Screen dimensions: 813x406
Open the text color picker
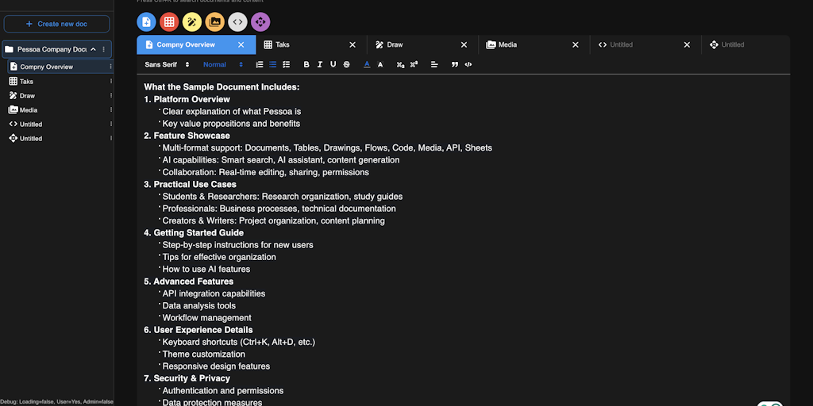[367, 65]
